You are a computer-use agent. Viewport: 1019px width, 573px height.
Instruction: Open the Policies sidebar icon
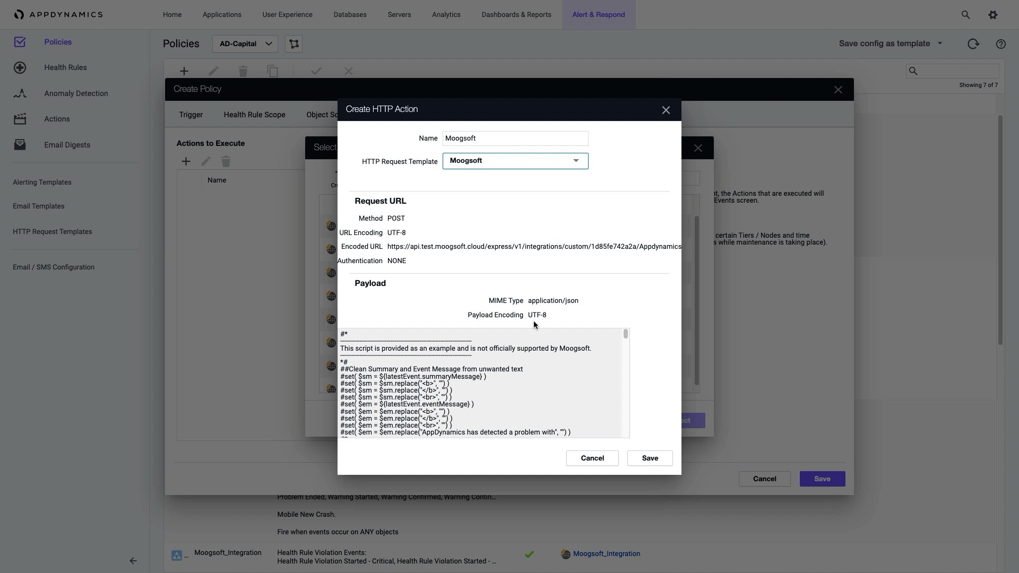(20, 42)
